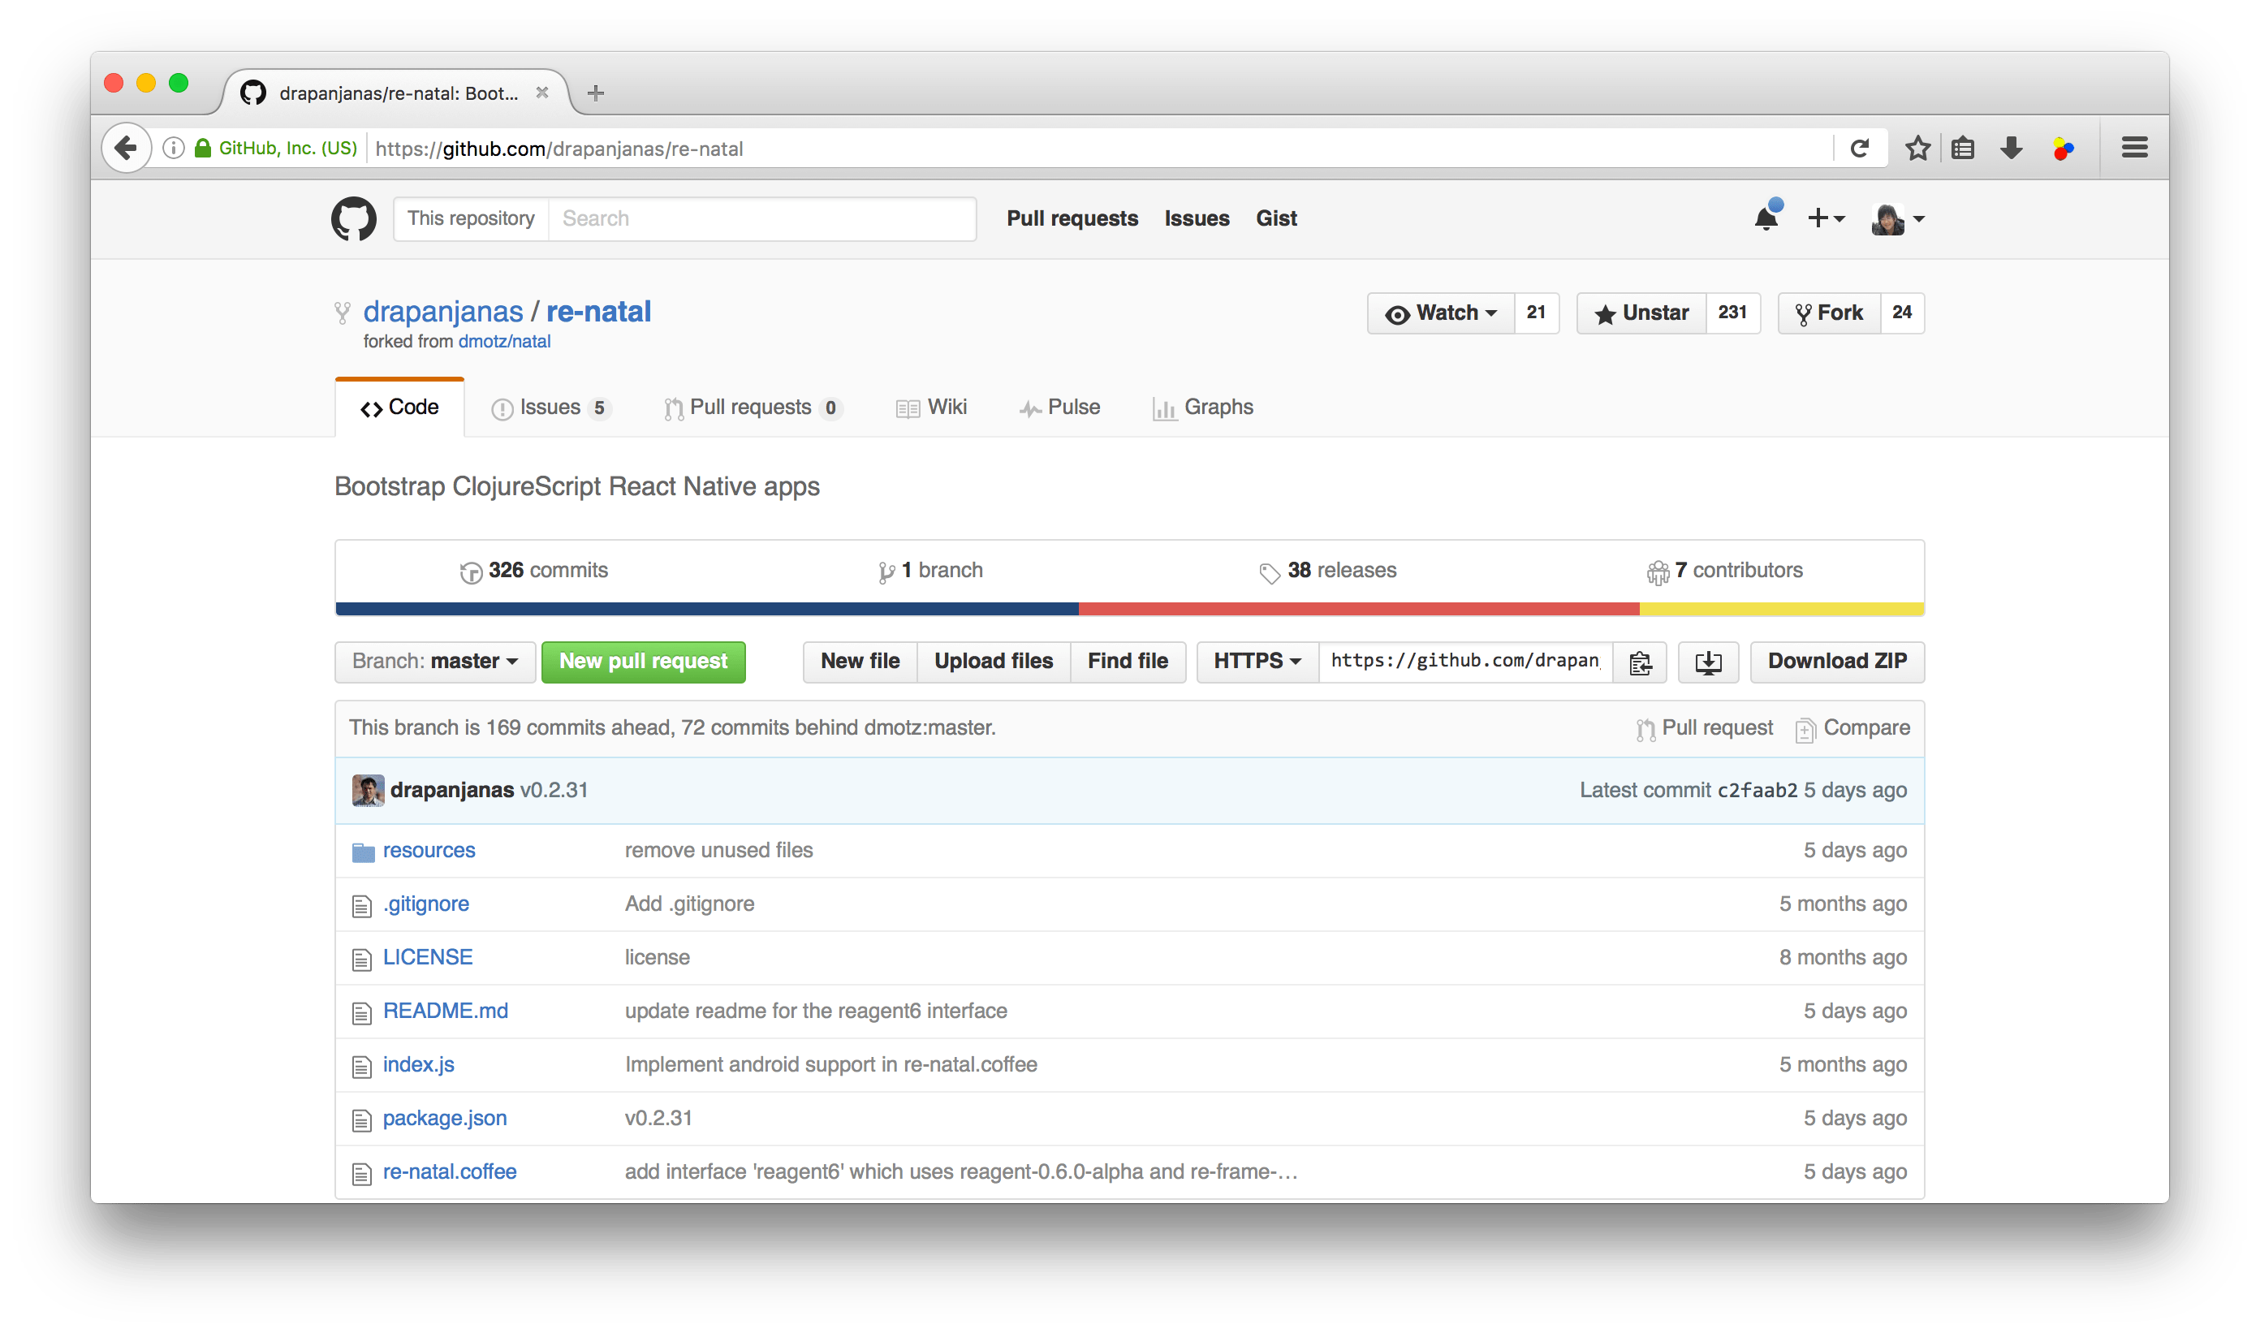Open repository Pull requests tab
Image resolution: width=2260 pixels, height=1333 pixels.
coord(753,408)
